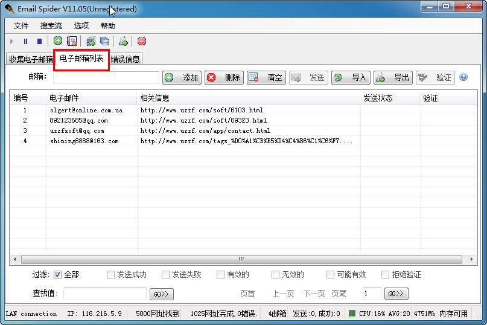Viewport: 487px width, 325px height.
Task: Click the 删除 button
Action: tap(224, 77)
